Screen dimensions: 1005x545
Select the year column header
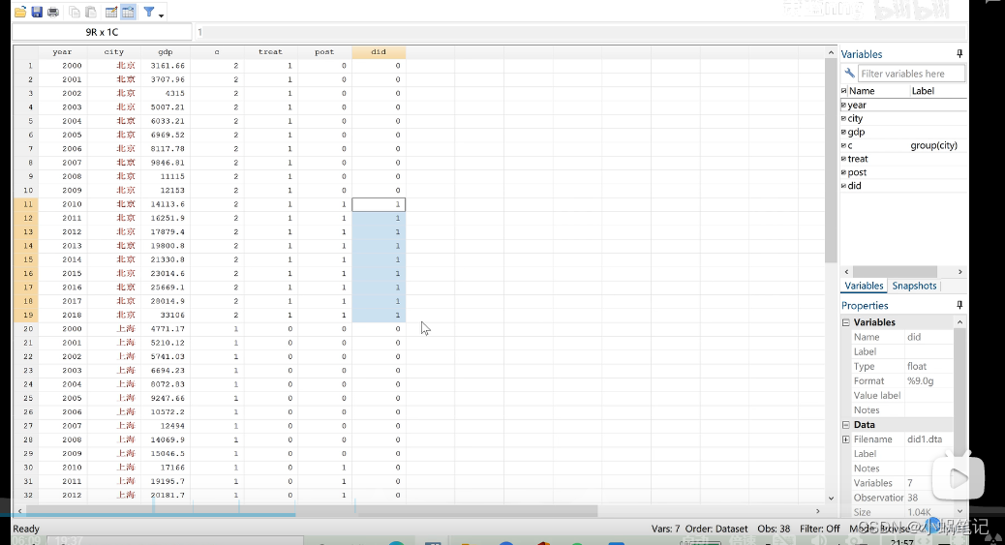pos(62,52)
